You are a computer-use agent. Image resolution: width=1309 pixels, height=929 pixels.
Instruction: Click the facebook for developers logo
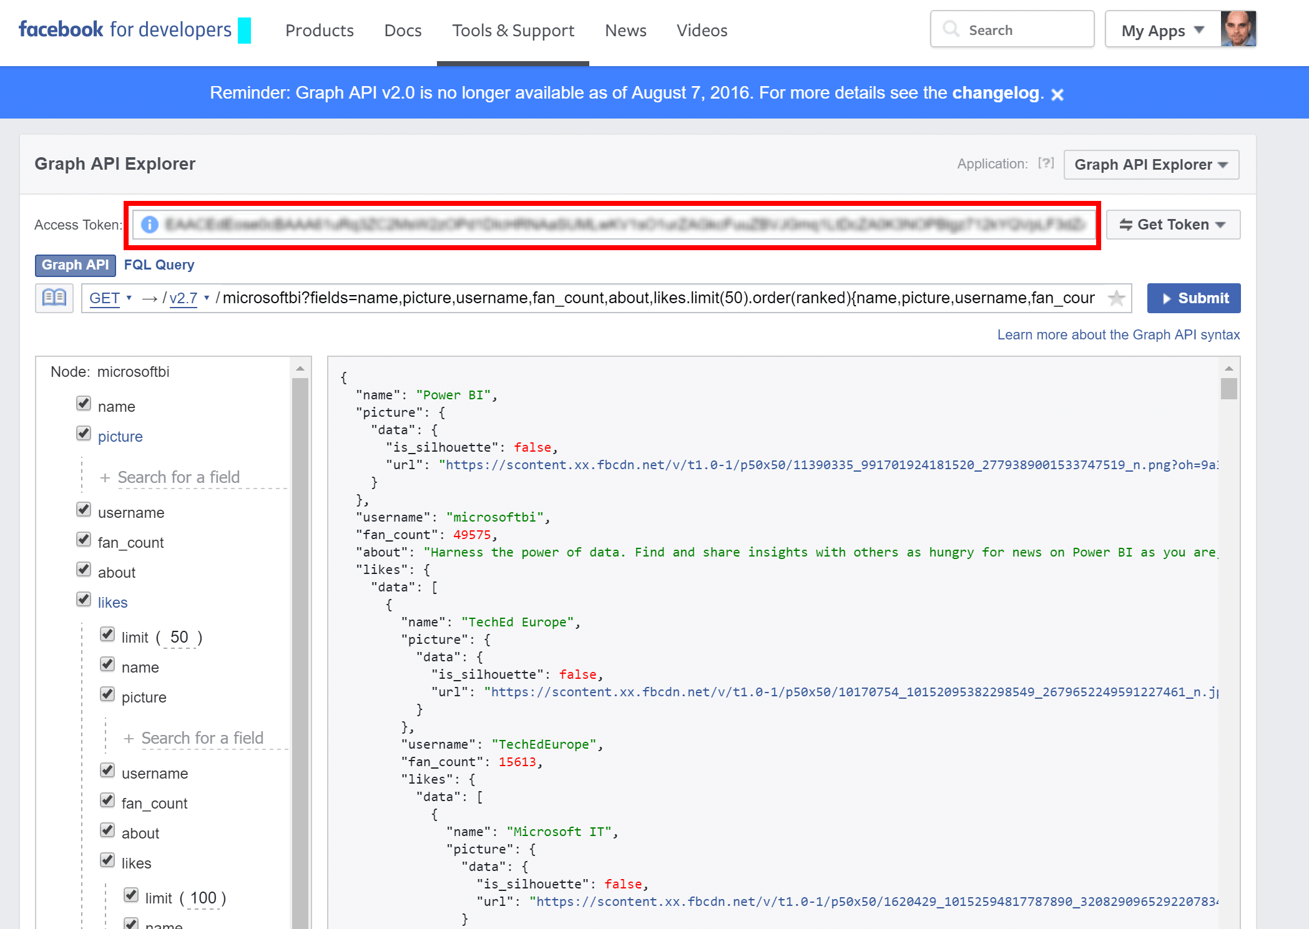pos(125,29)
